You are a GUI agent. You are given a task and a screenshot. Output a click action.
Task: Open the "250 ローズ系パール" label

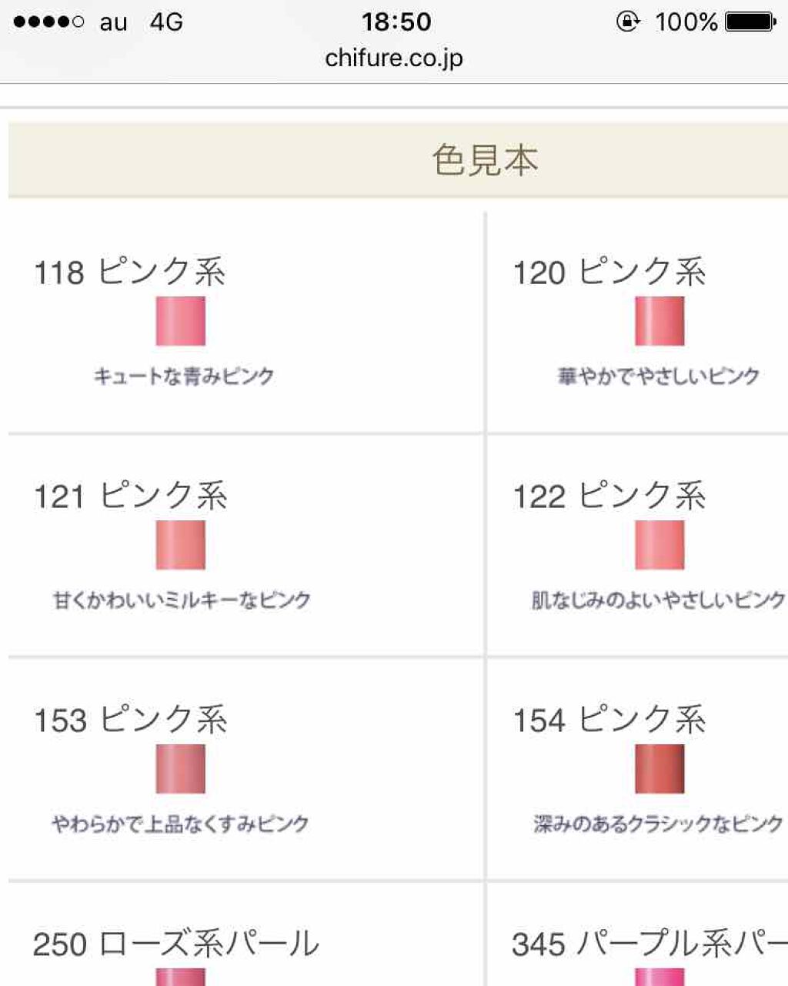(x=176, y=944)
